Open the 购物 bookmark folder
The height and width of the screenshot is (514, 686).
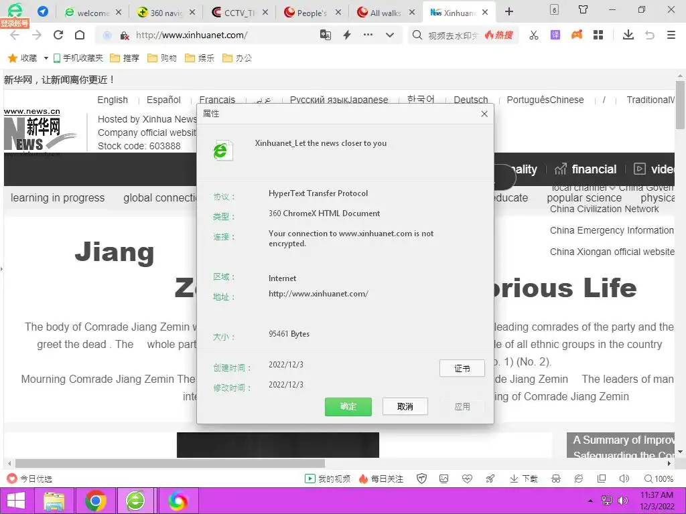coord(162,58)
